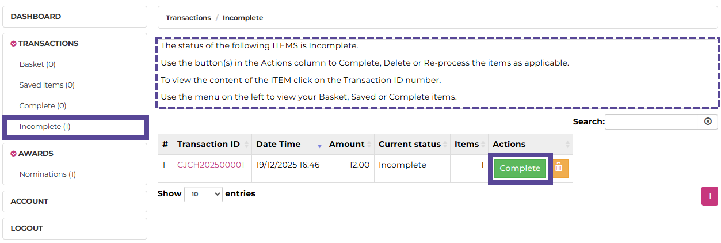Open the Show entries dropdown
The width and height of the screenshot is (721, 243).
click(x=203, y=194)
